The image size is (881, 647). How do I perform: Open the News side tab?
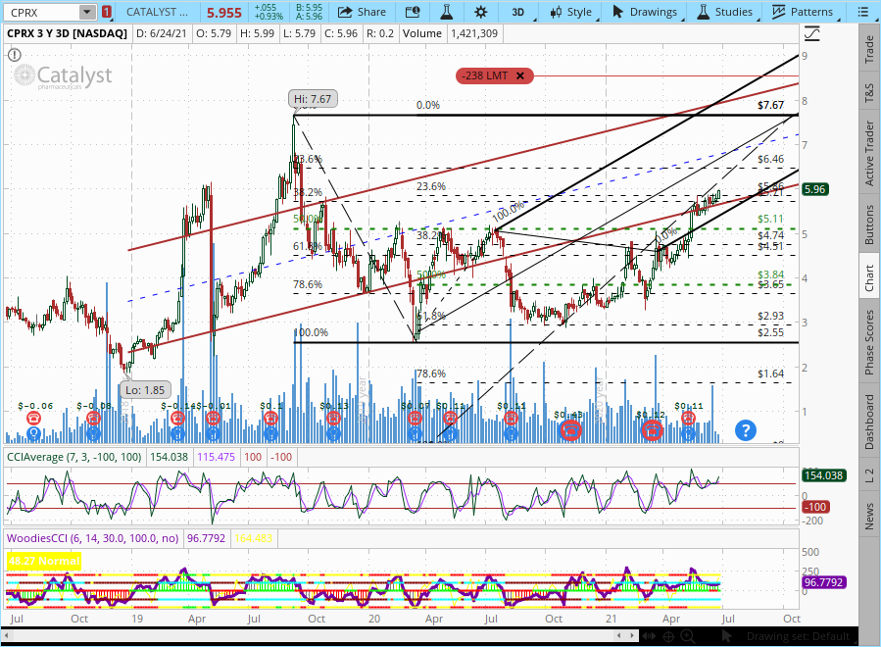868,516
